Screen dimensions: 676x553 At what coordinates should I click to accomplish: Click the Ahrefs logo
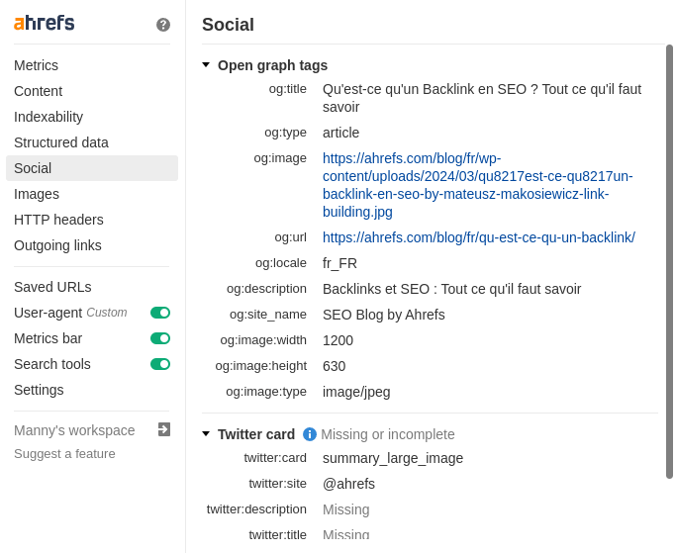click(x=44, y=23)
